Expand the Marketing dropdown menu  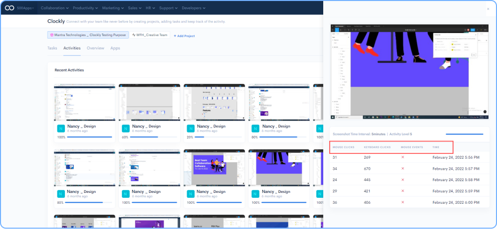point(113,8)
